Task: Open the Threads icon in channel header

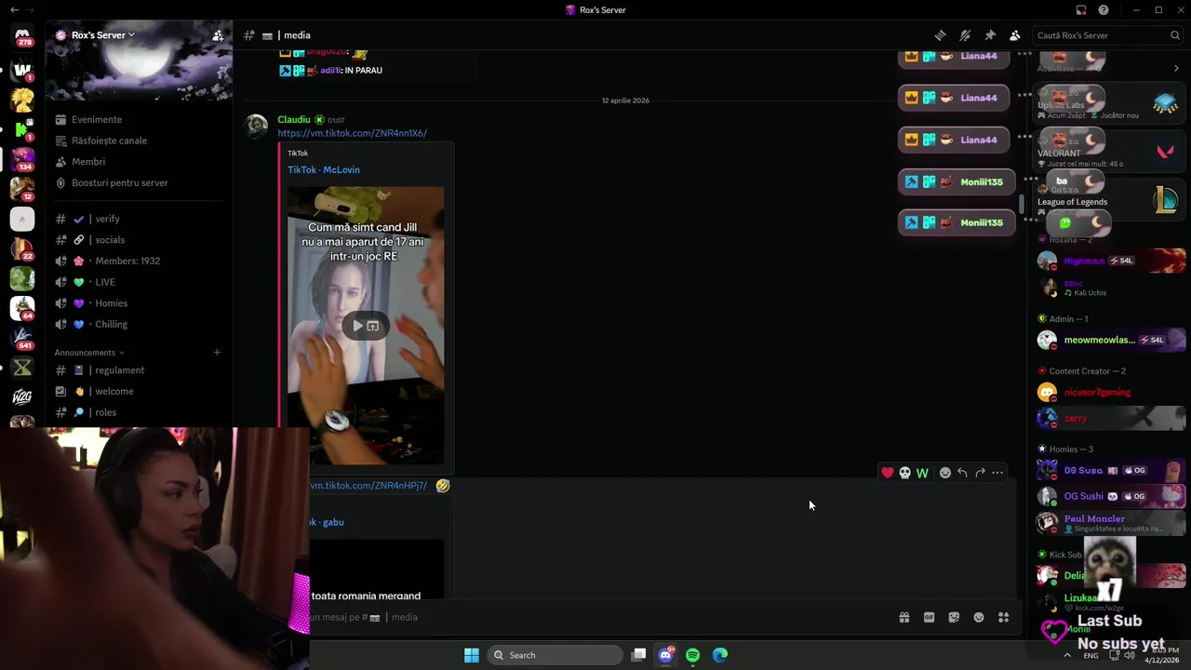Action: pyautogui.click(x=940, y=35)
